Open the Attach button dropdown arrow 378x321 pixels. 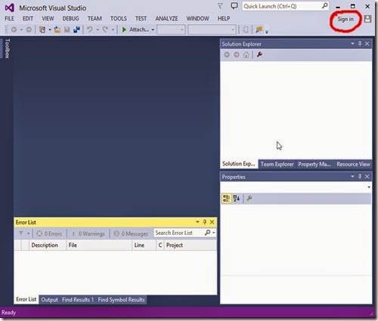pyautogui.click(x=153, y=29)
